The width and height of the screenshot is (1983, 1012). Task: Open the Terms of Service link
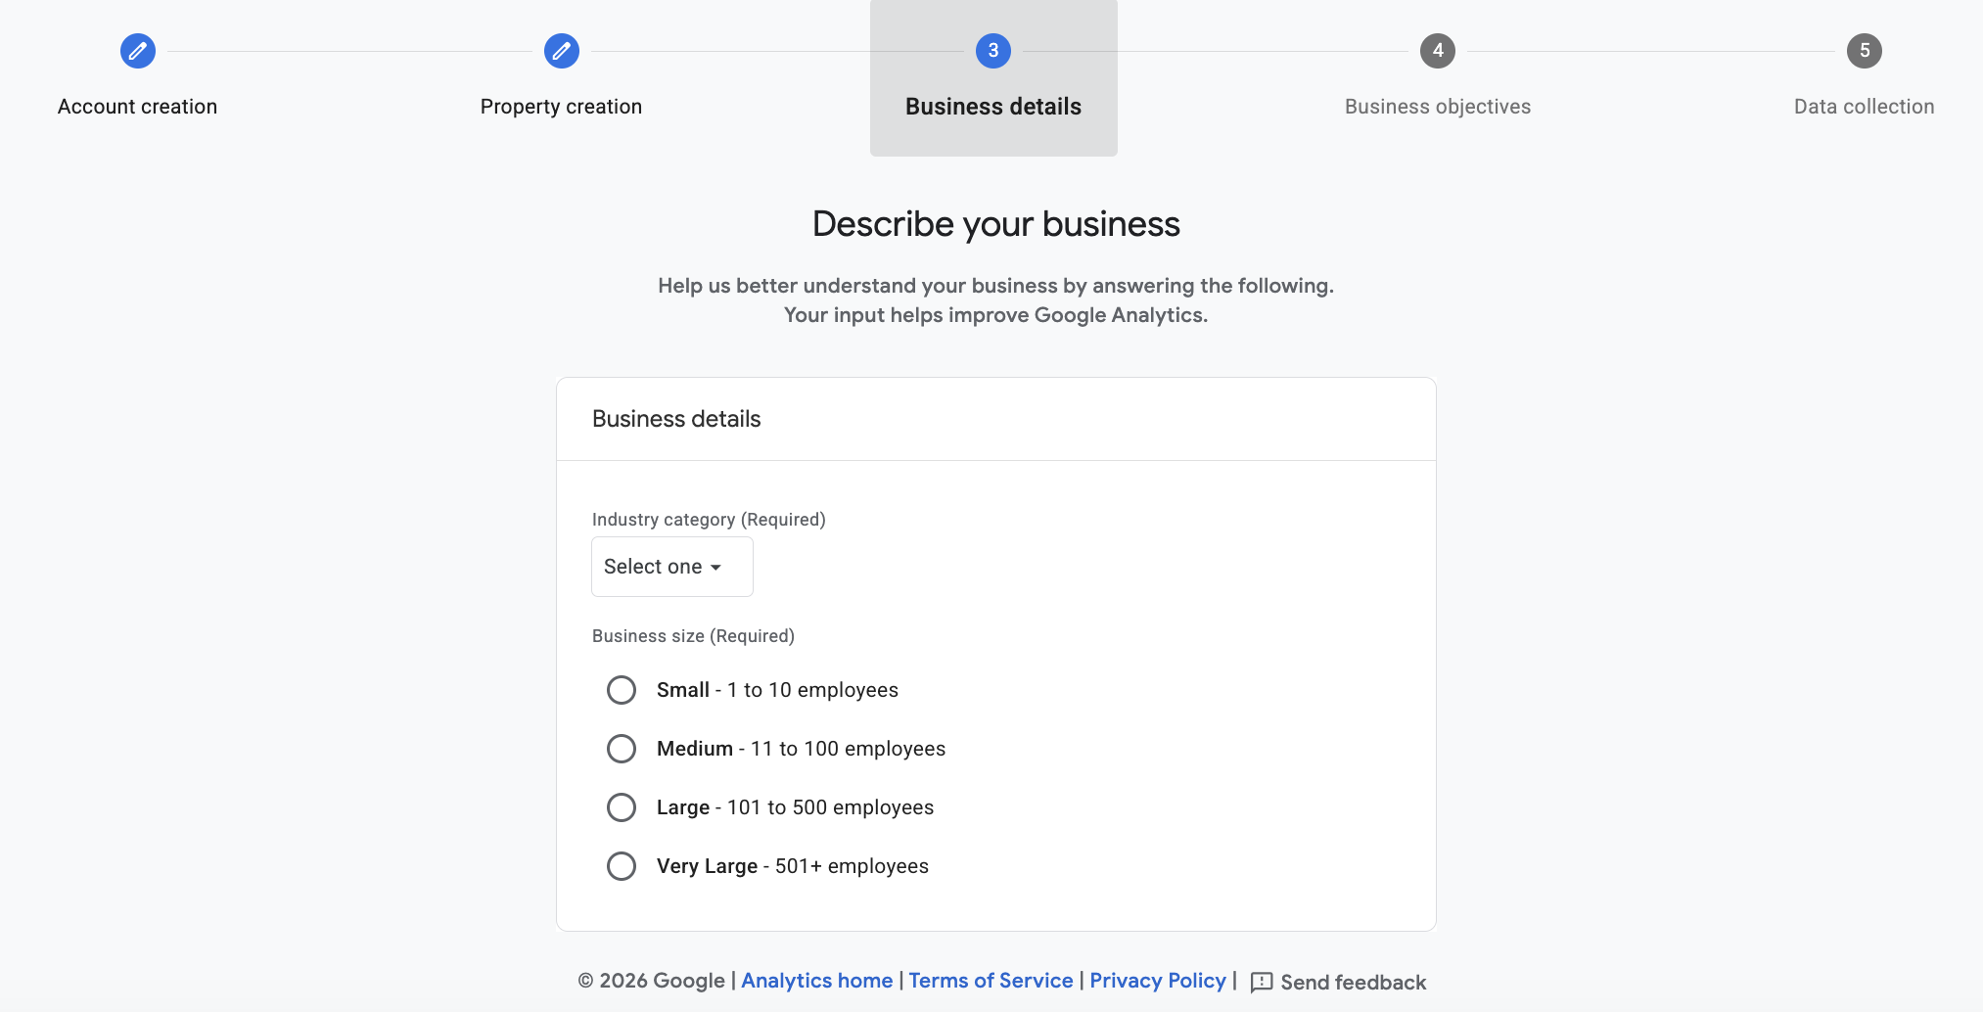991,981
